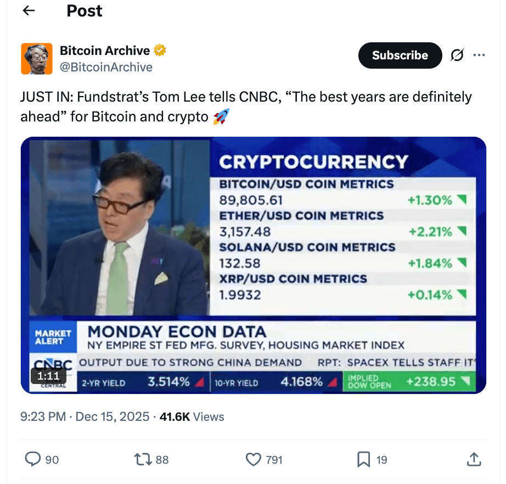Click the reply count 90
This screenshot has height=484, width=506.
(x=52, y=460)
